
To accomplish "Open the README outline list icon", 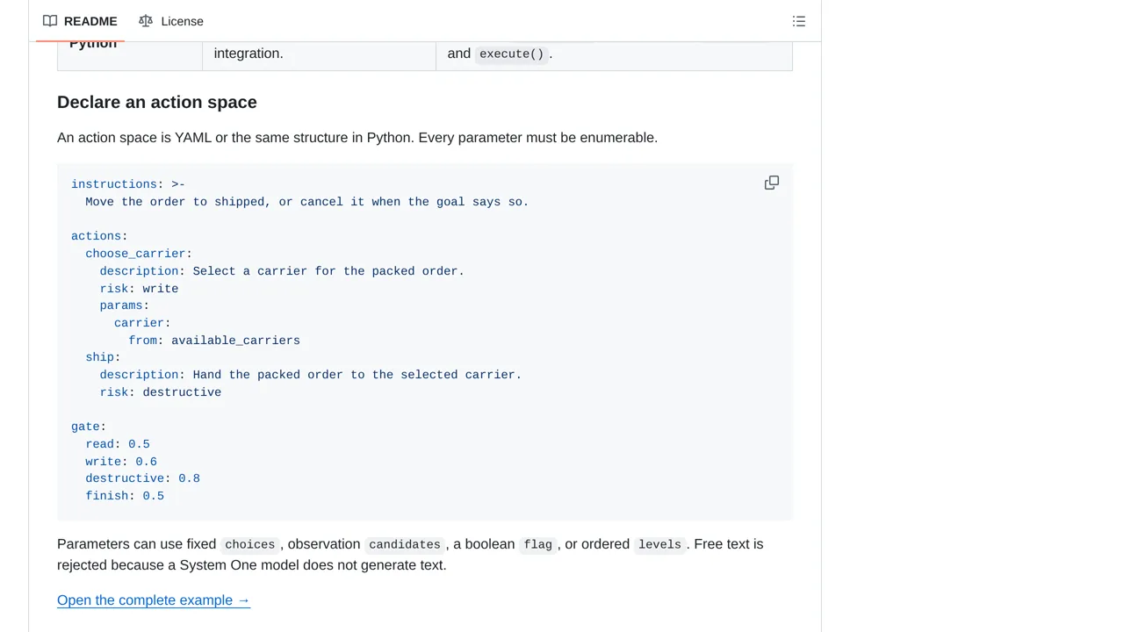I will [x=799, y=21].
